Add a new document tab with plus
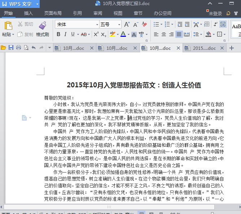The width and height of the screenshot is (241, 214). point(232,48)
